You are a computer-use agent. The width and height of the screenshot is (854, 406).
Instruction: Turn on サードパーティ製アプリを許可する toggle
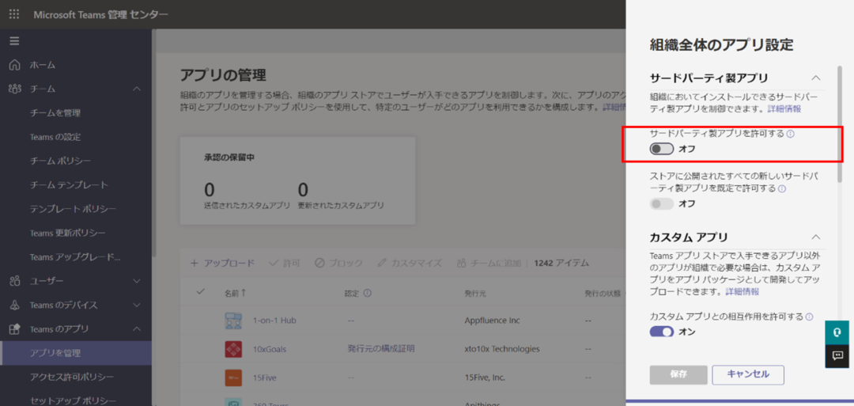(x=661, y=149)
